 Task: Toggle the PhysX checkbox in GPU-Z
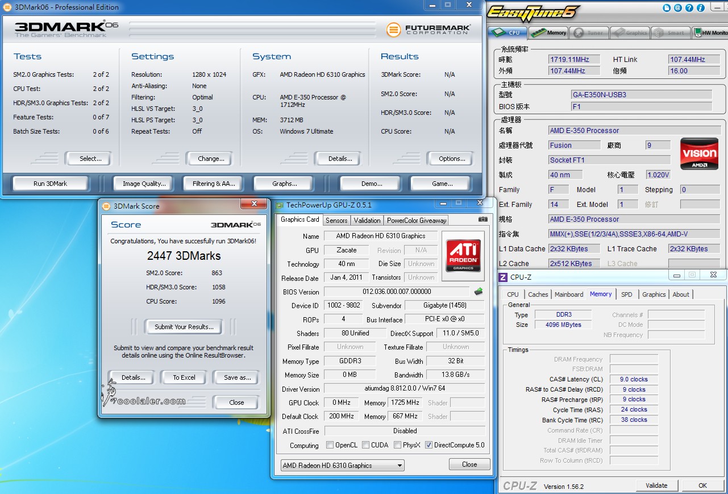[x=398, y=445]
